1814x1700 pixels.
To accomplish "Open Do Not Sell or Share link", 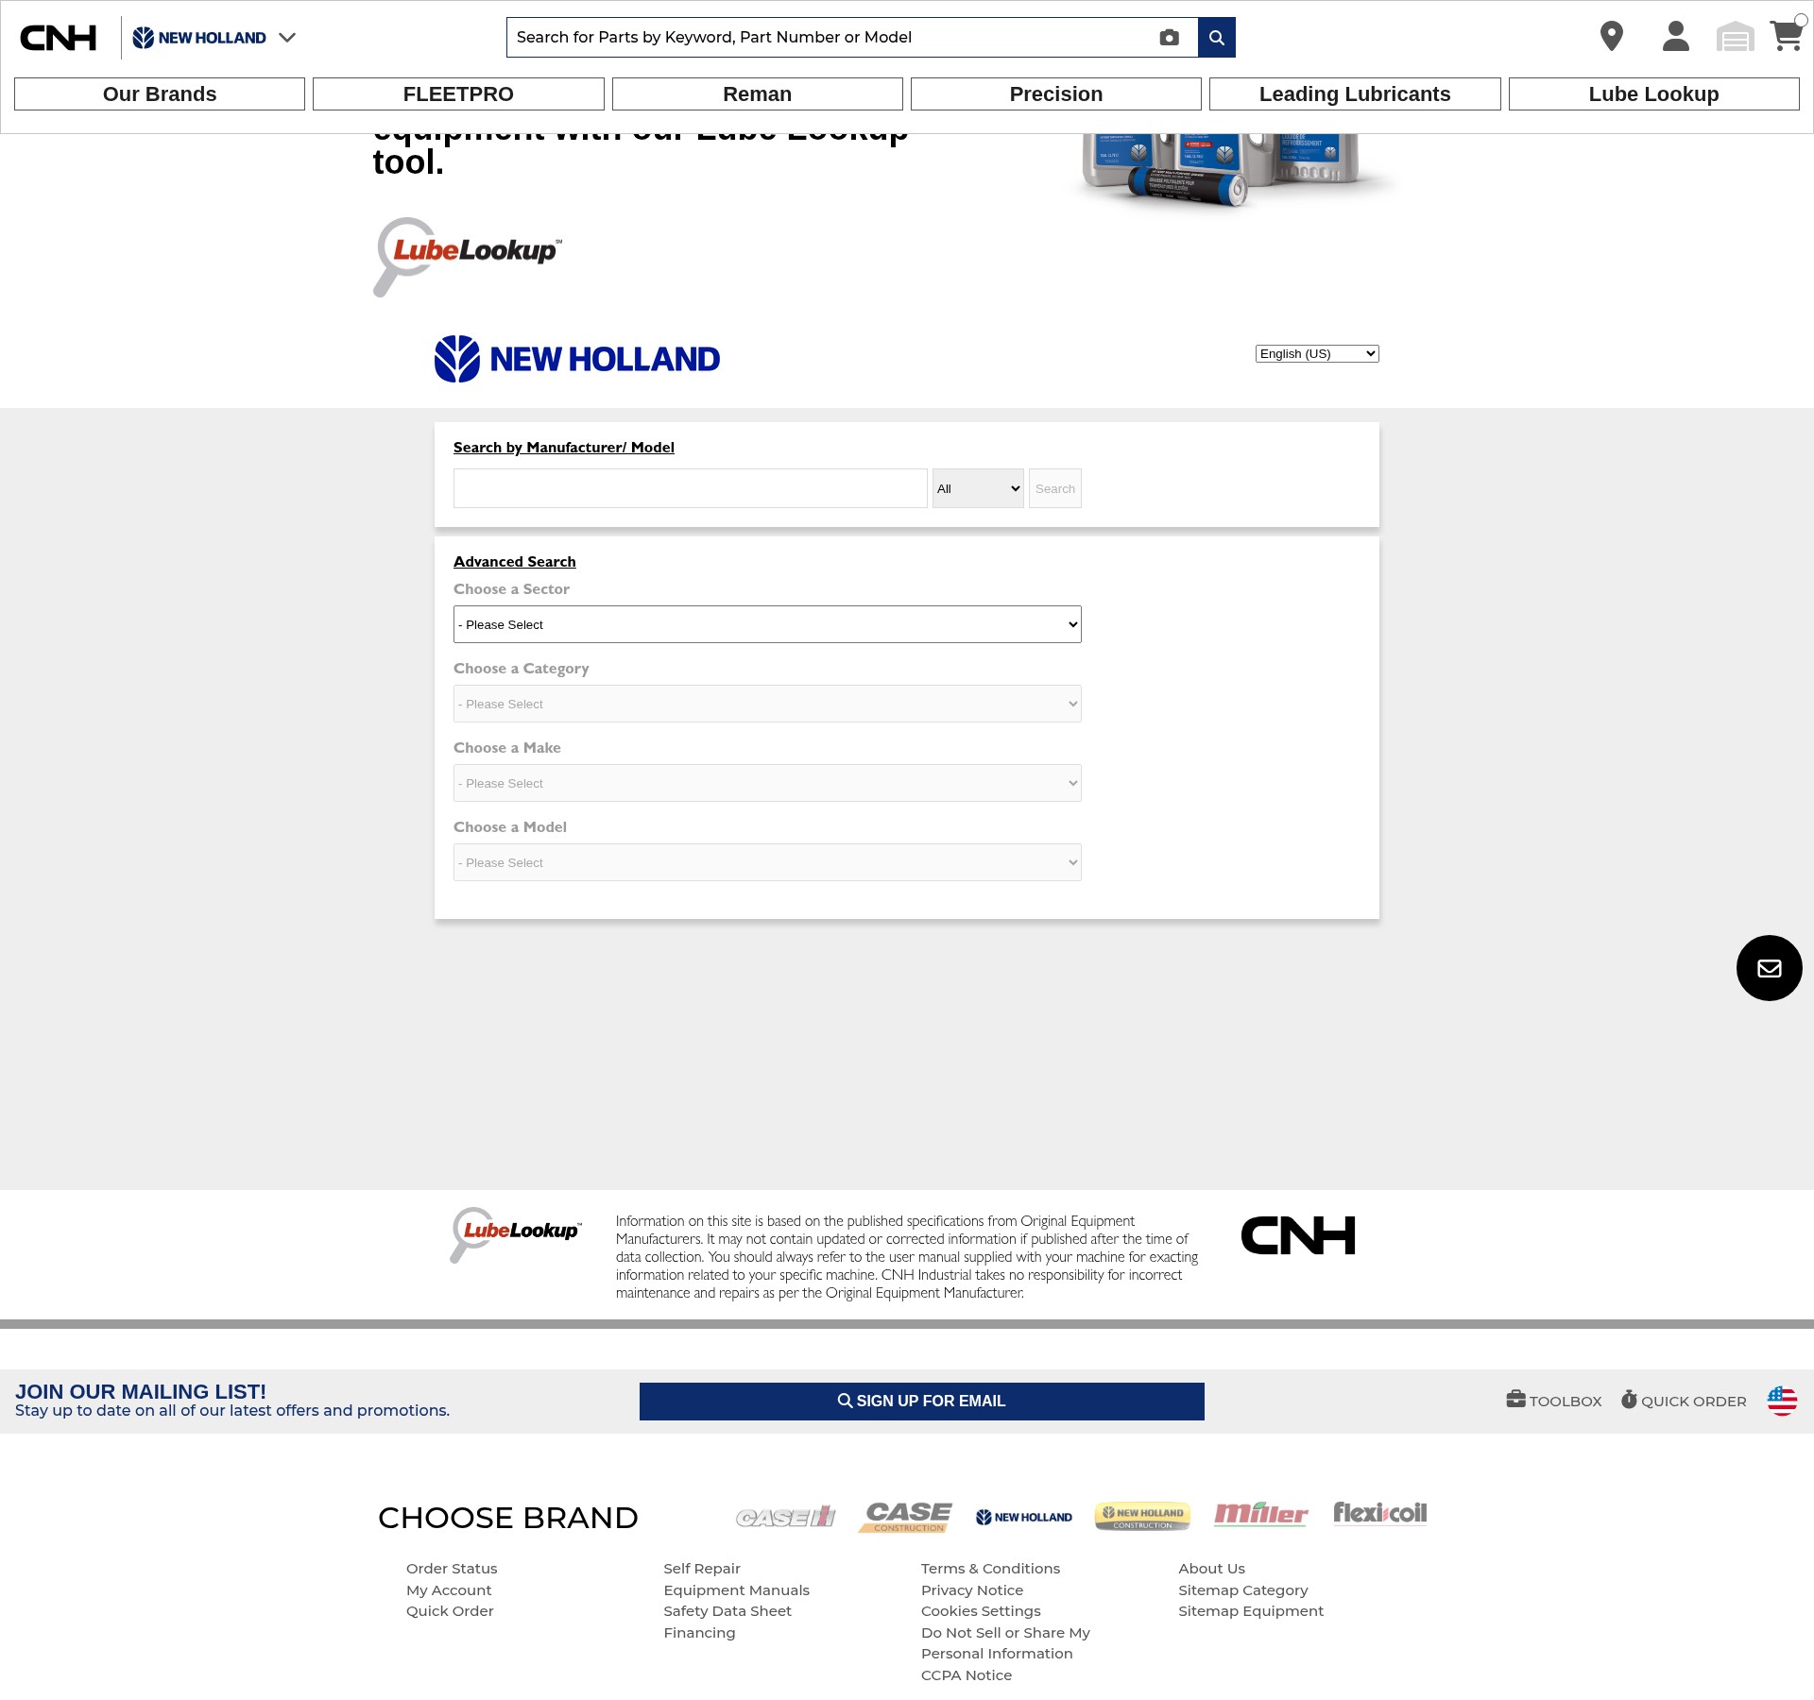I will pyautogui.click(x=1005, y=1643).
